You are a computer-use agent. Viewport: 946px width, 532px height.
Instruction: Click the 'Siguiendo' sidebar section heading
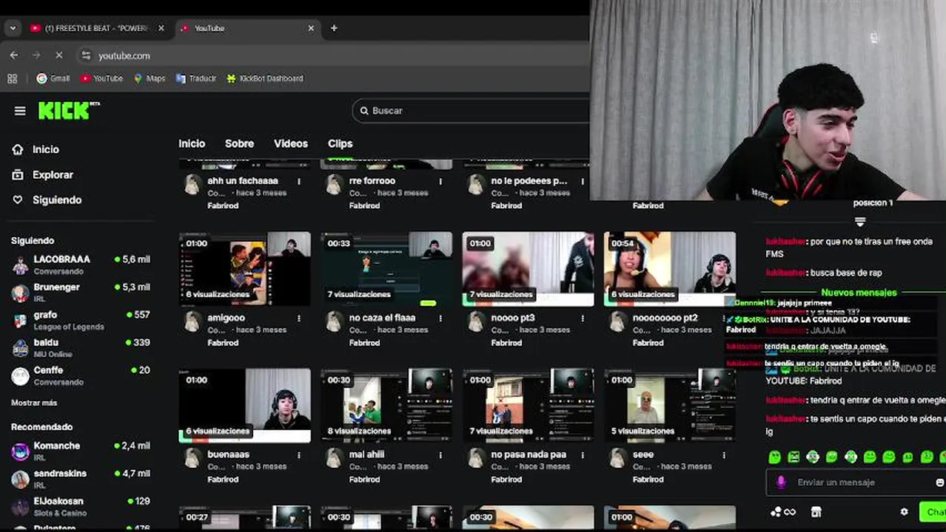click(33, 241)
